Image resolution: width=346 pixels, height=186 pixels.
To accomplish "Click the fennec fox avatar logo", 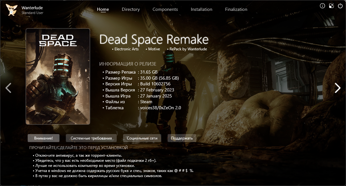I will [12, 10].
